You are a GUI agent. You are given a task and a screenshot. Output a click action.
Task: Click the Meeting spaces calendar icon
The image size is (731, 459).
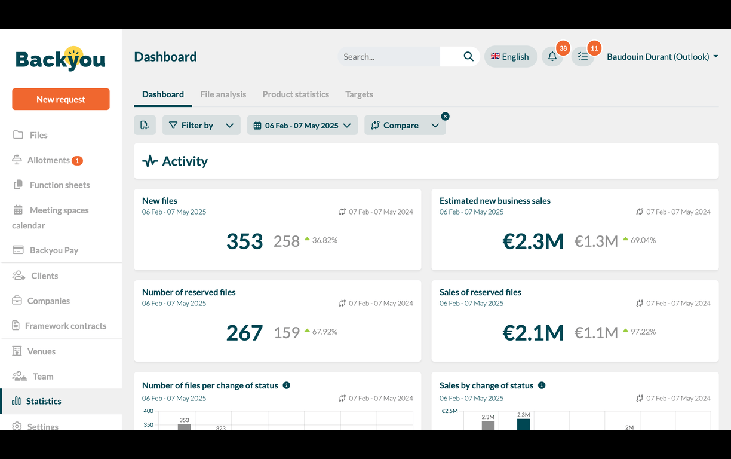(x=19, y=210)
